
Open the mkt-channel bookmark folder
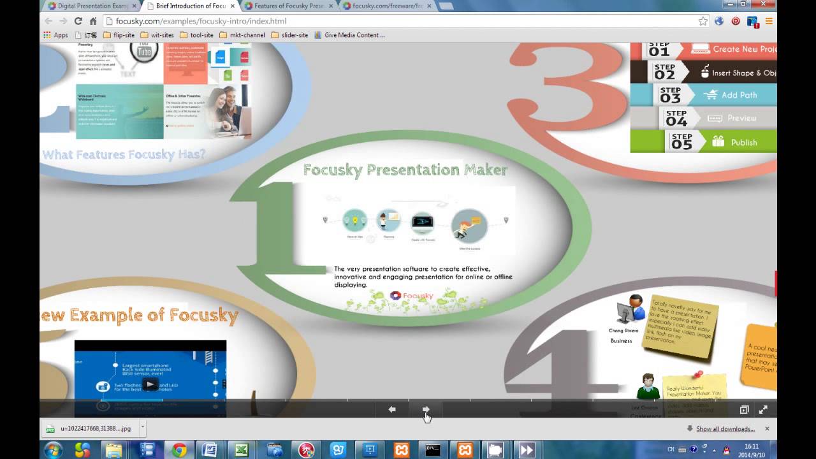(x=242, y=35)
